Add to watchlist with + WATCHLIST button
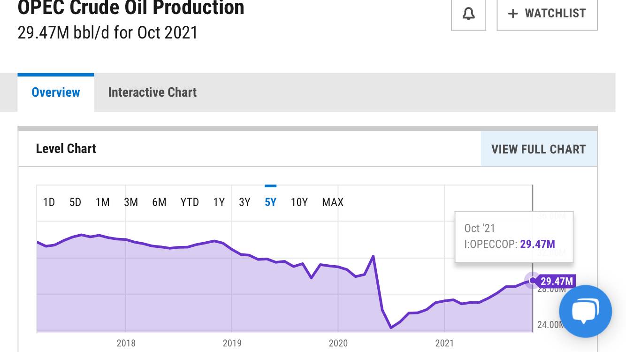 point(547,14)
